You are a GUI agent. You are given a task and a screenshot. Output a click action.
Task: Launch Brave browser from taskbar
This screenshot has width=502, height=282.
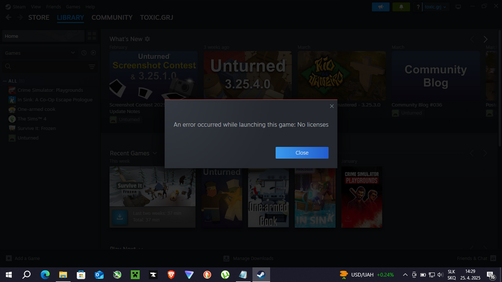pos(171,274)
